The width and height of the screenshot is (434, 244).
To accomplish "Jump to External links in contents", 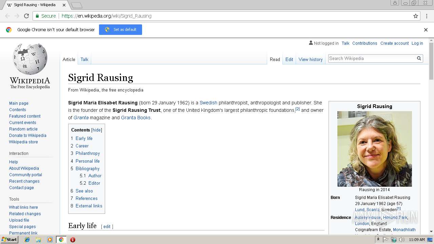I will point(89,206).
